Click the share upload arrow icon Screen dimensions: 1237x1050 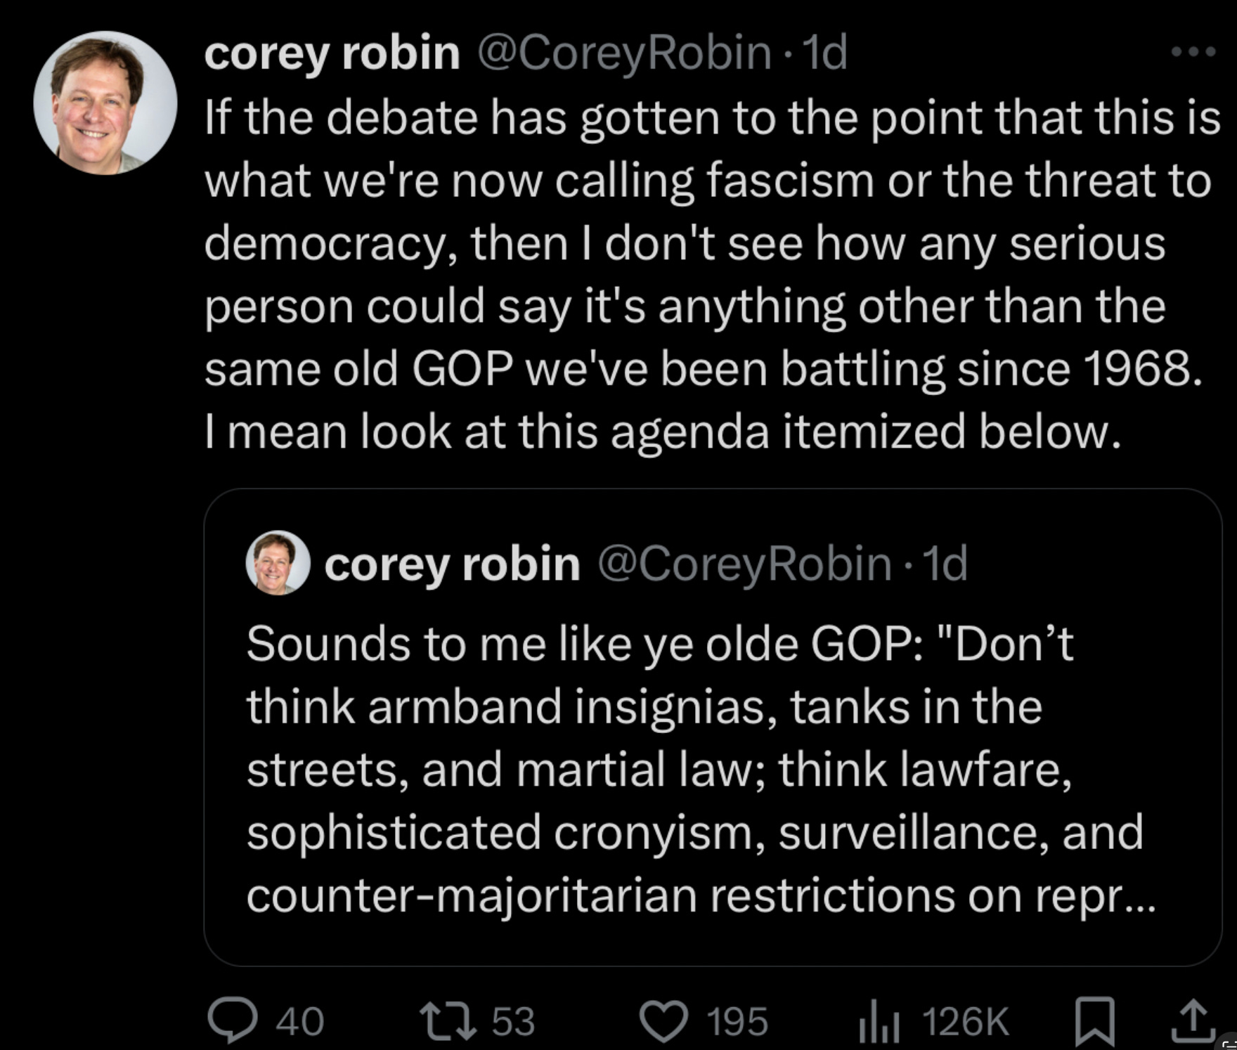[1193, 1020]
